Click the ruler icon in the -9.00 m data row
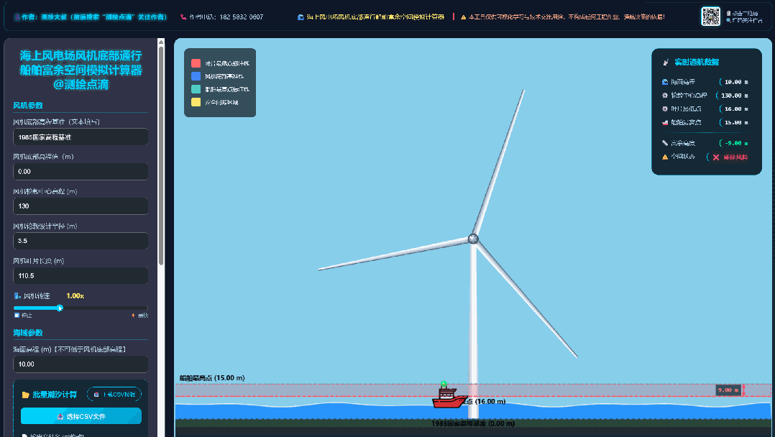The width and height of the screenshot is (775, 437). 665,143
